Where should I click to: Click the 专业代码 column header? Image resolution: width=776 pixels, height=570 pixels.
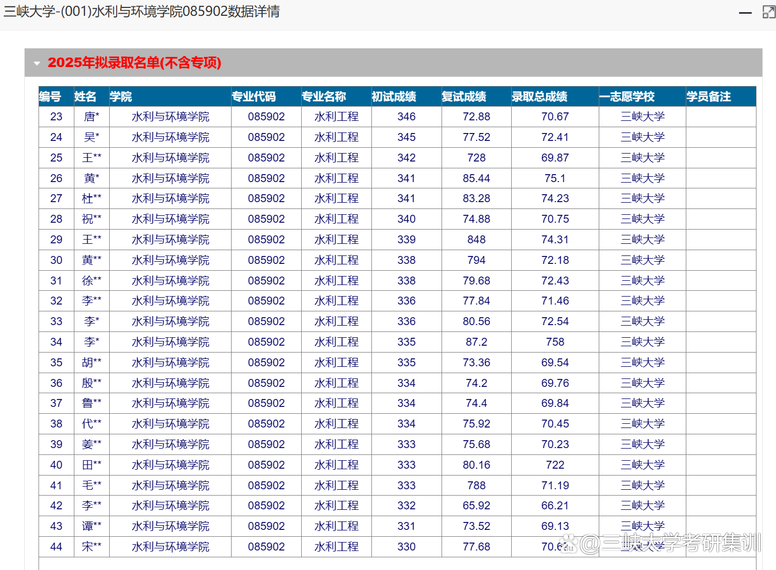click(253, 96)
